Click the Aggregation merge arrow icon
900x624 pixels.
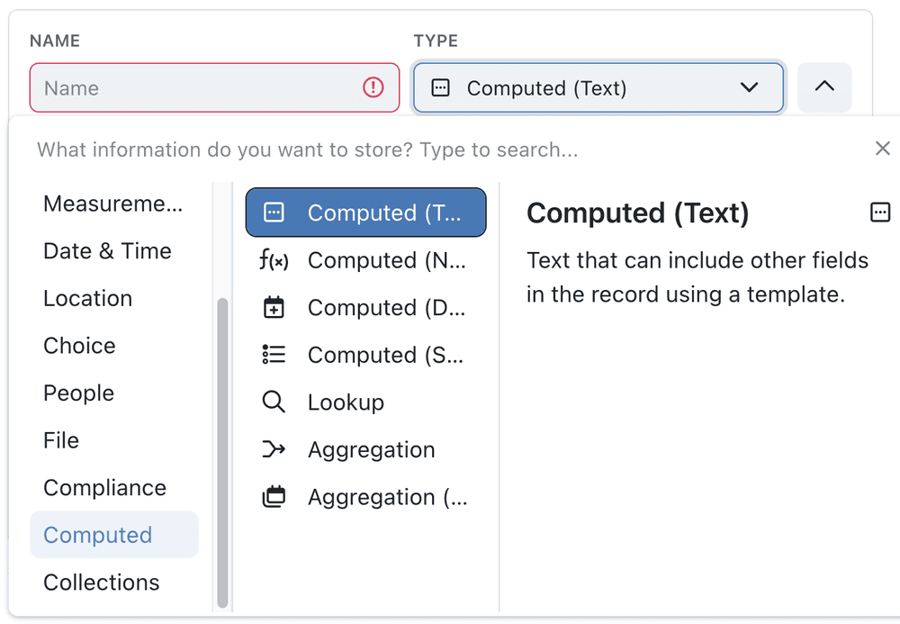click(274, 449)
